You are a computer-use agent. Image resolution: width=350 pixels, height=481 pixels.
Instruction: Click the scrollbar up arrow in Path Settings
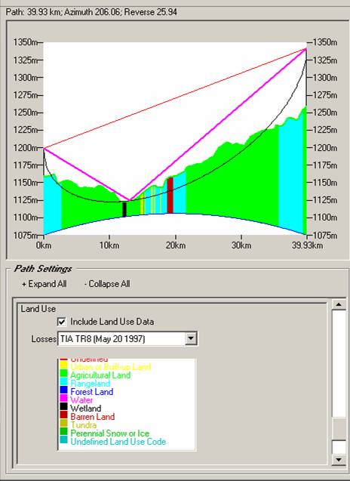coord(339,304)
